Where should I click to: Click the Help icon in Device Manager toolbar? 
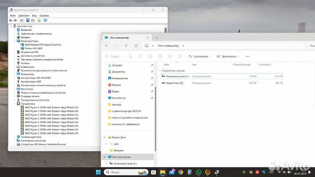(x=28, y=21)
